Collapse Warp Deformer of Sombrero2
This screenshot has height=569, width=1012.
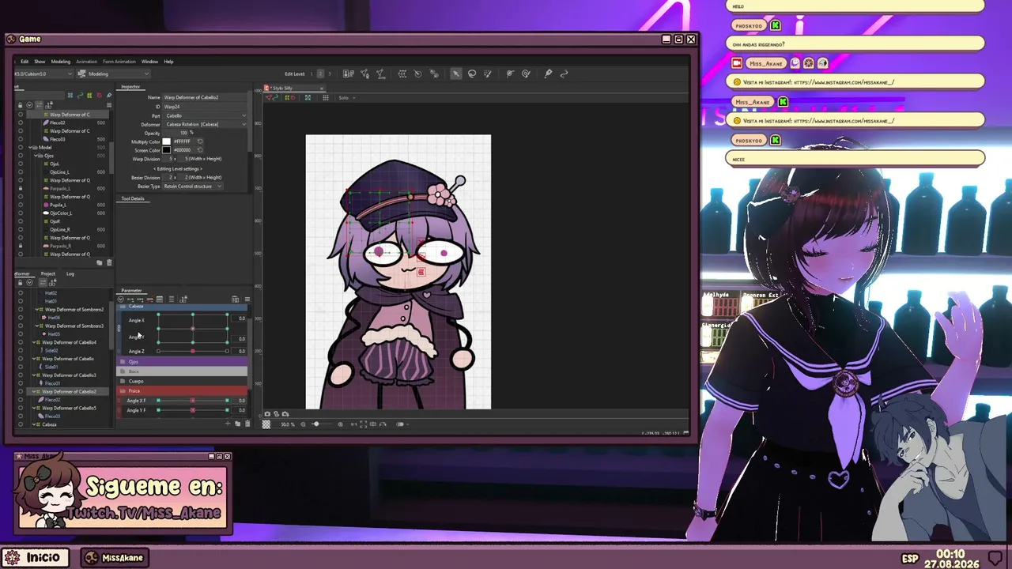[36, 310]
